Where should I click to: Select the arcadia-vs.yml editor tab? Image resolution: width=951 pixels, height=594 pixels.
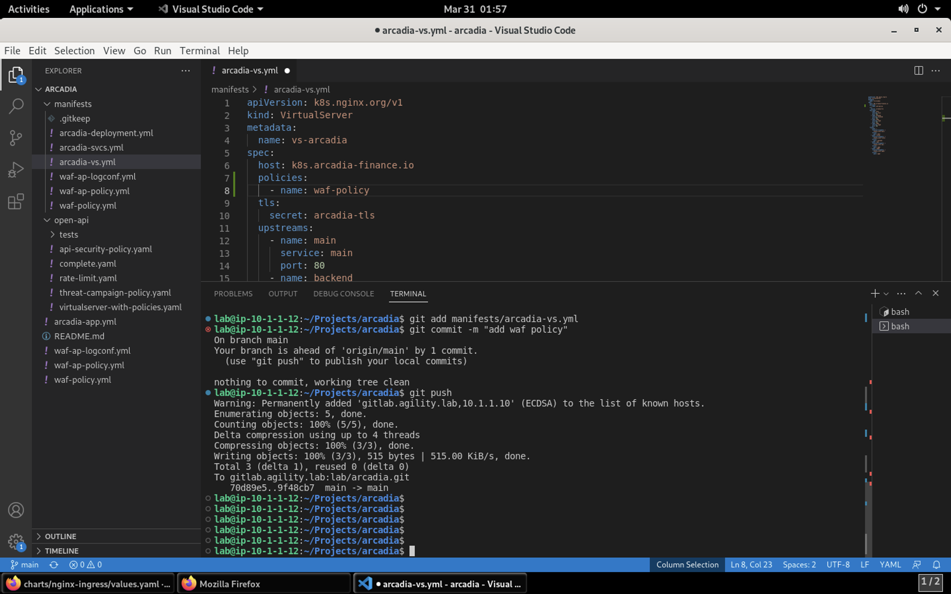(x=250, y=70)
